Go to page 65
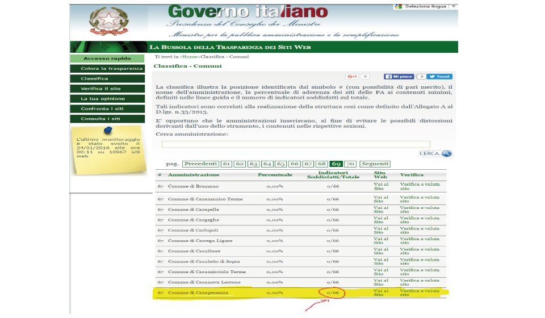The width and height of the screenshot is (545, 318). pyautogui.click(x=281, y=164)
